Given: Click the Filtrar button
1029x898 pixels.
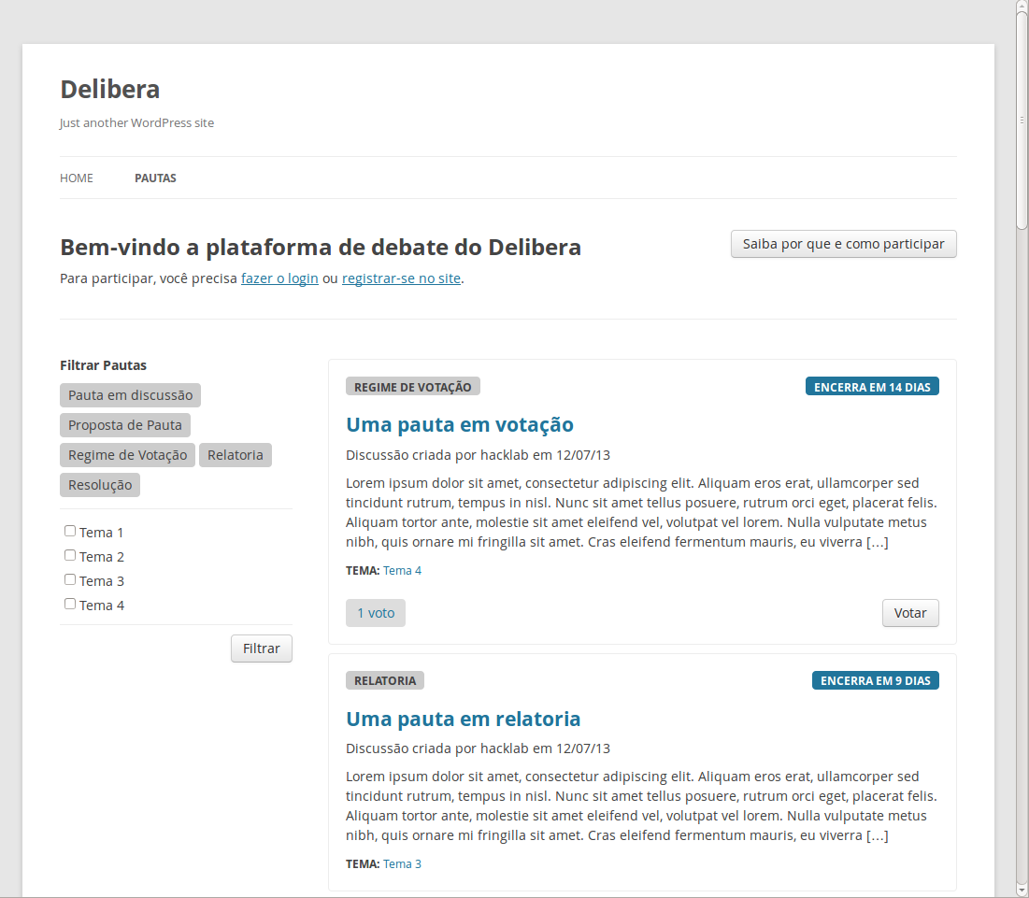Looking at the screenshot, I should (x=261, y=649).
